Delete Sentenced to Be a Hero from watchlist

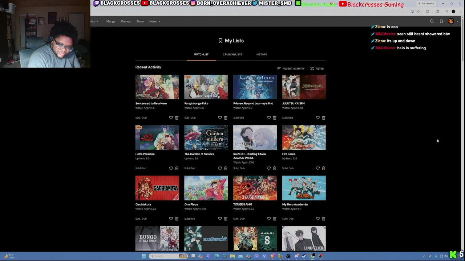(177, 118)
